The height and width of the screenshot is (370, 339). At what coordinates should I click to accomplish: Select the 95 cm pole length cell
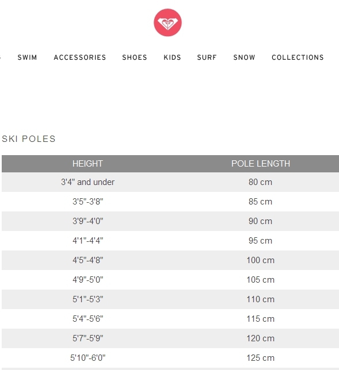click(260, 241)
